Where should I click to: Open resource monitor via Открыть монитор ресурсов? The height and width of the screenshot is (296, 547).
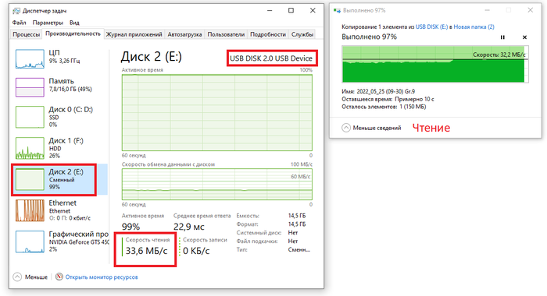[102, 277]
